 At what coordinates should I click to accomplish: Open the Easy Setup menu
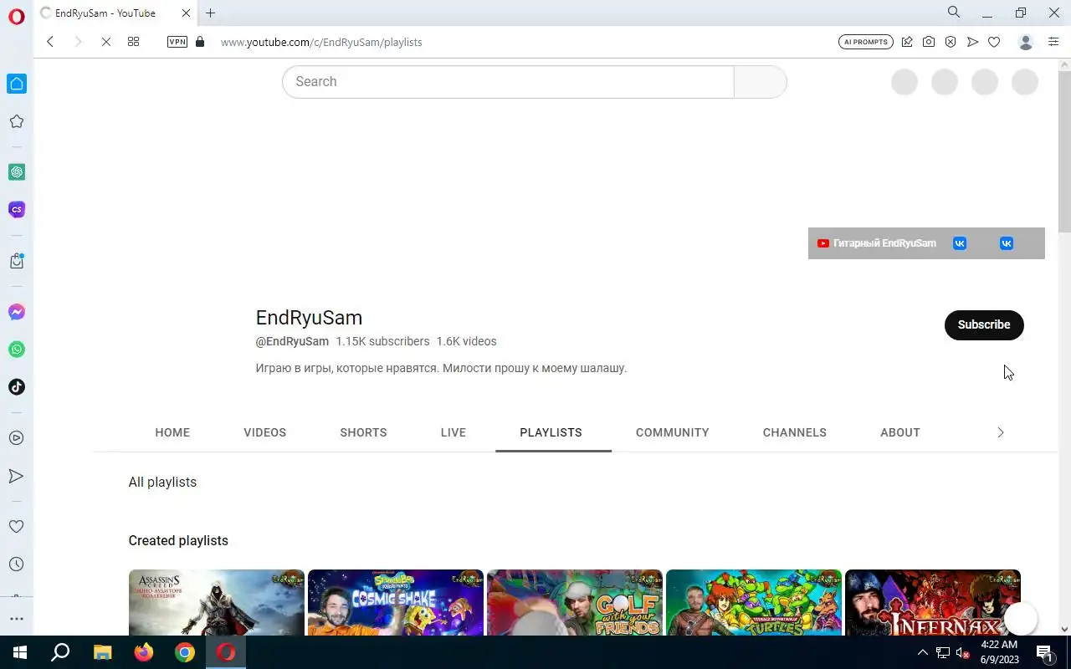[x=1053, y=42]
